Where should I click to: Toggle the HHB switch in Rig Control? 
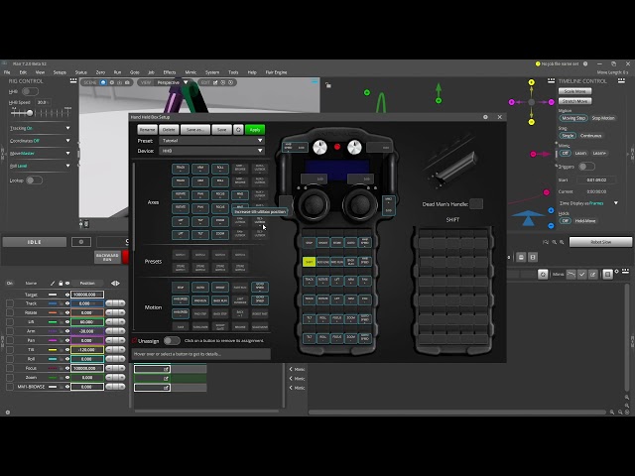point(31,92)
